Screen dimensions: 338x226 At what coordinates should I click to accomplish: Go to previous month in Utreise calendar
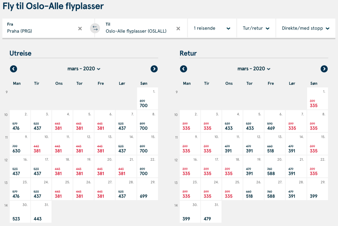(x=14, y=69)
